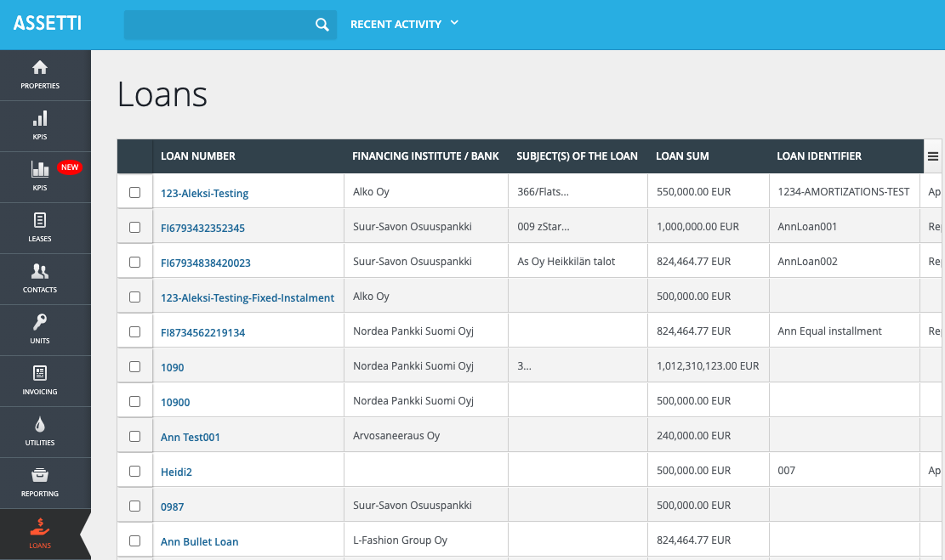Sort by Subject(s) of the Loan header

point(577,156)
